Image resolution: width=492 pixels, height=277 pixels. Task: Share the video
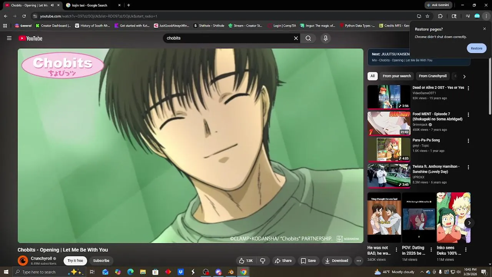[283, 260]
